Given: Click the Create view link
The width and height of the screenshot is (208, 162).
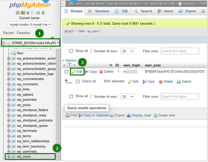Looking at the screenshot, I should point(164,116).
